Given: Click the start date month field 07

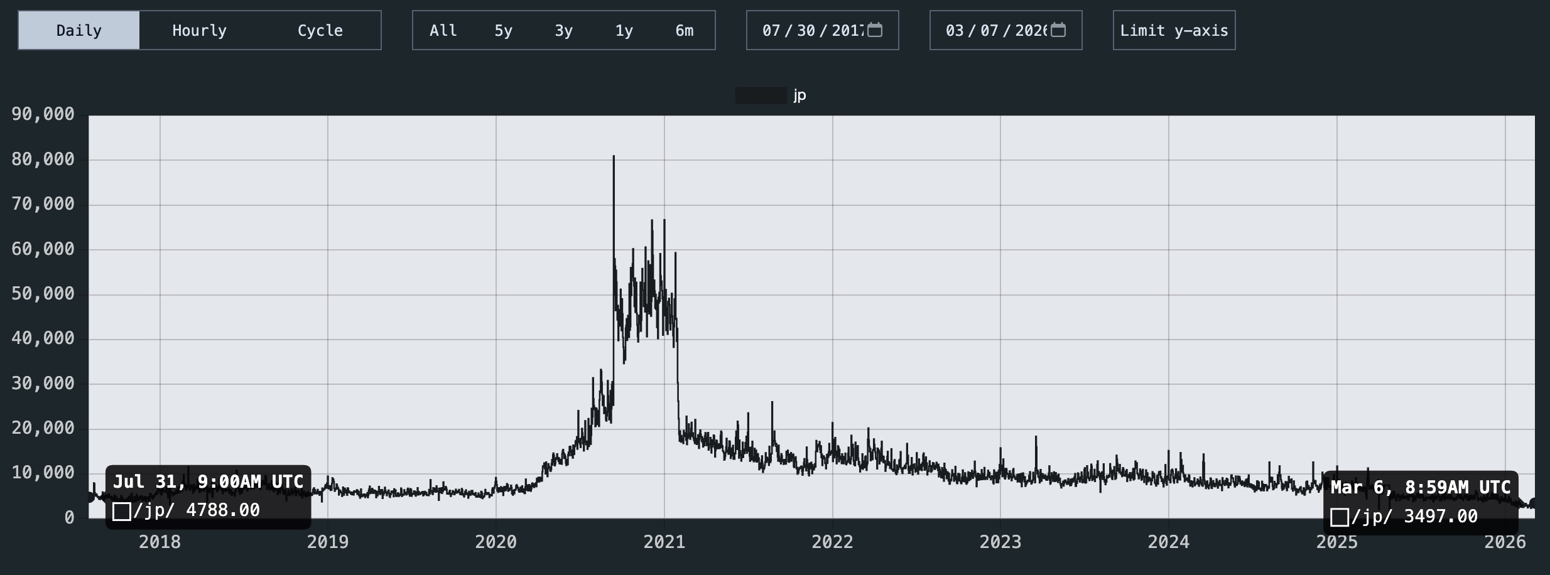Looking at the screenshot, I should (771, 30).
